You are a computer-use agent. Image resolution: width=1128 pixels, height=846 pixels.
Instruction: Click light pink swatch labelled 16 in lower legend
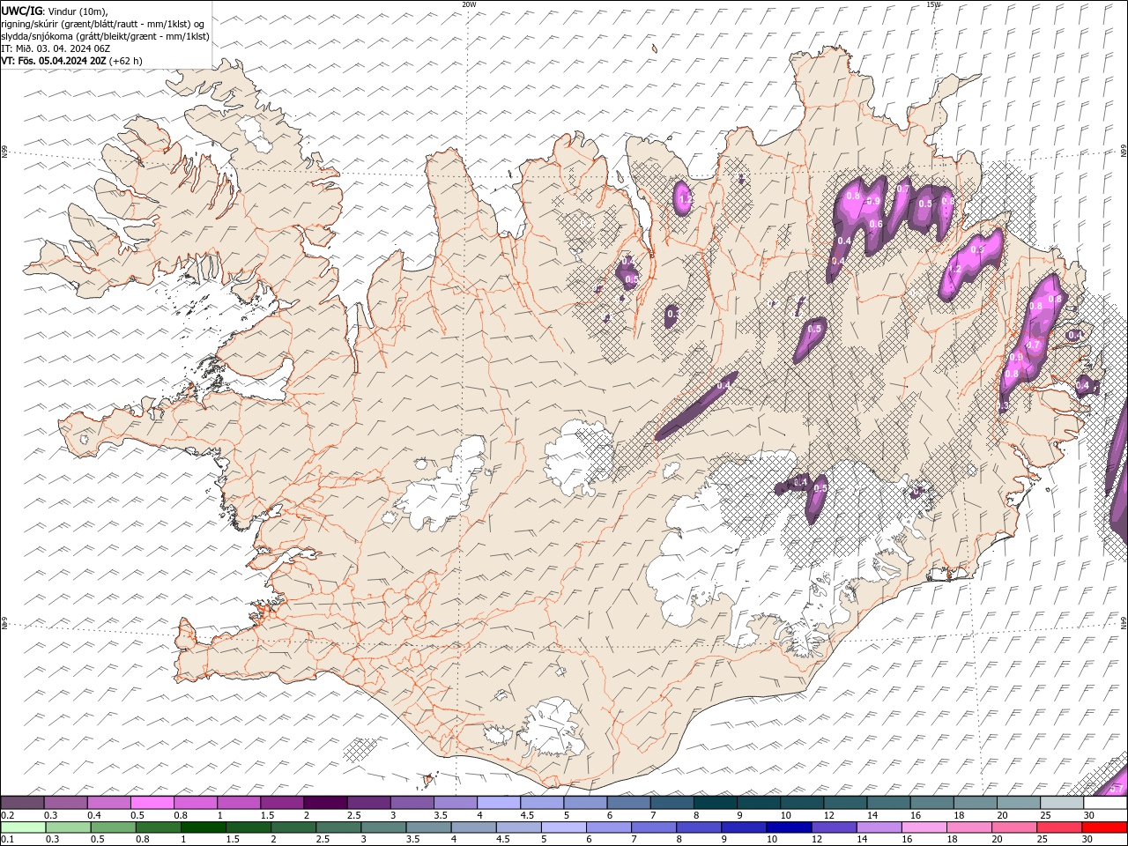point(923,827)
